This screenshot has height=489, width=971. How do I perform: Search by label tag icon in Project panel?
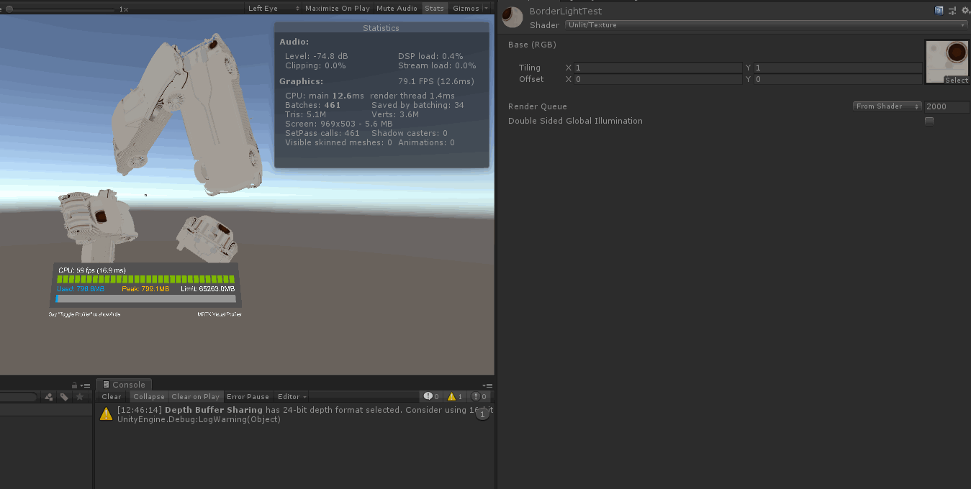tap(64, 397)
